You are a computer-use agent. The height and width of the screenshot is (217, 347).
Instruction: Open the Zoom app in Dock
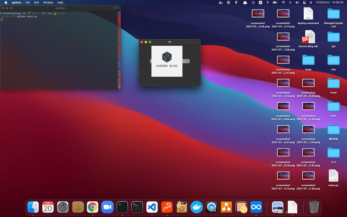tap(107, 207)
